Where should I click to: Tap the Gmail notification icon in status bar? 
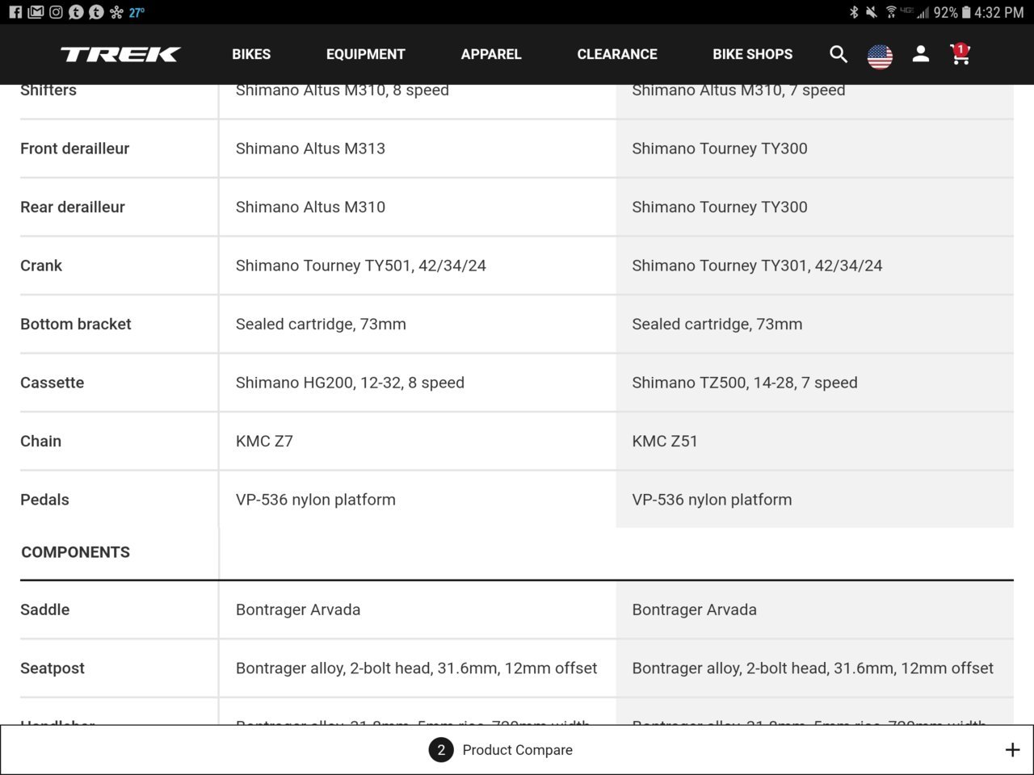(36, 12)
